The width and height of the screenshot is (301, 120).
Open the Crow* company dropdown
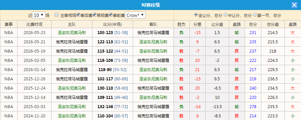click(135, 15)
